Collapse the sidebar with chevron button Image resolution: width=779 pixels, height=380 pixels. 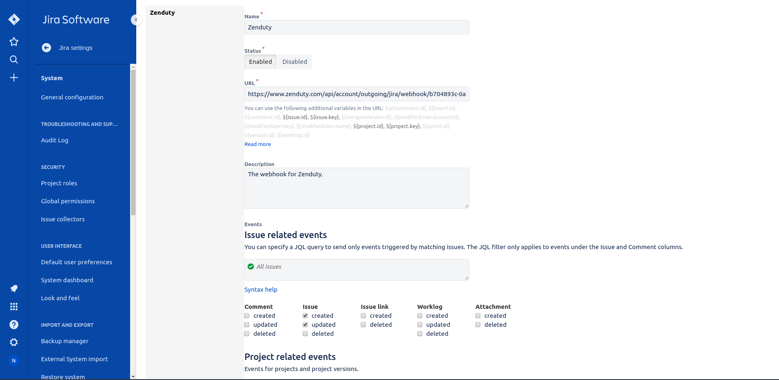pos(136,19)
